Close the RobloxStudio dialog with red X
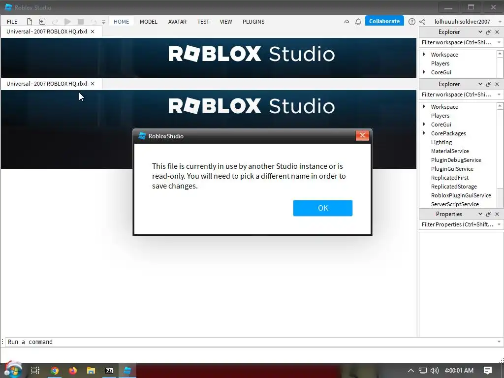 [362, 135]
